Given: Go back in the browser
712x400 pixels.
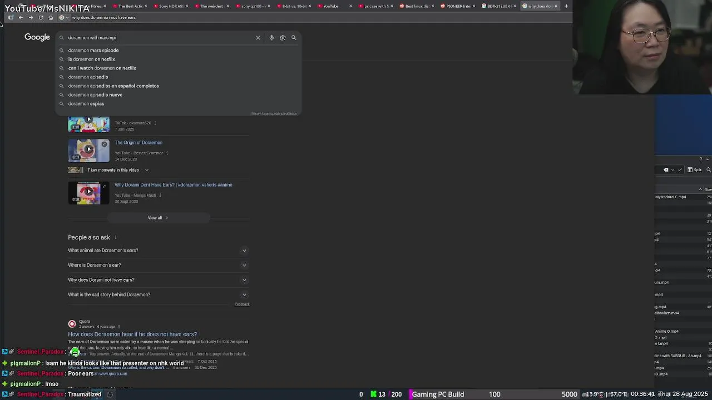Looking at the screenshot, I should [x=21, y=17].
